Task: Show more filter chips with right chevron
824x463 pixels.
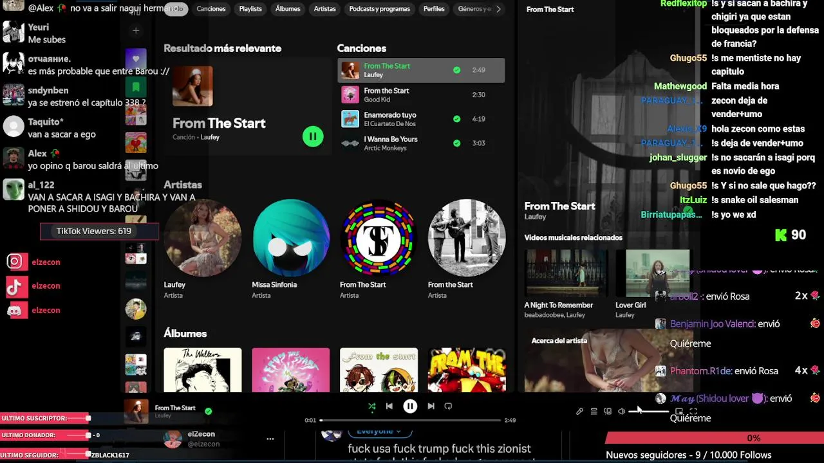Action: 498,9
